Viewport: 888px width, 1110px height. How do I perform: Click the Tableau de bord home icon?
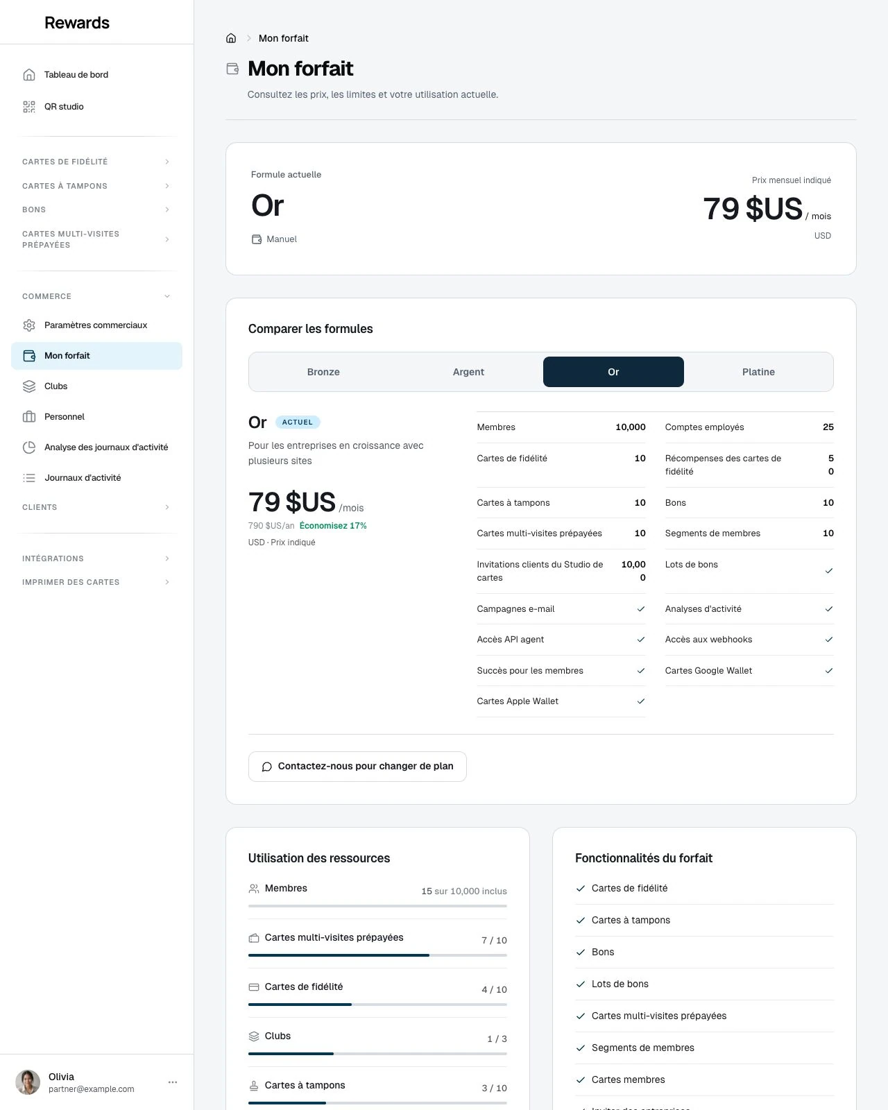coord(29,75)
